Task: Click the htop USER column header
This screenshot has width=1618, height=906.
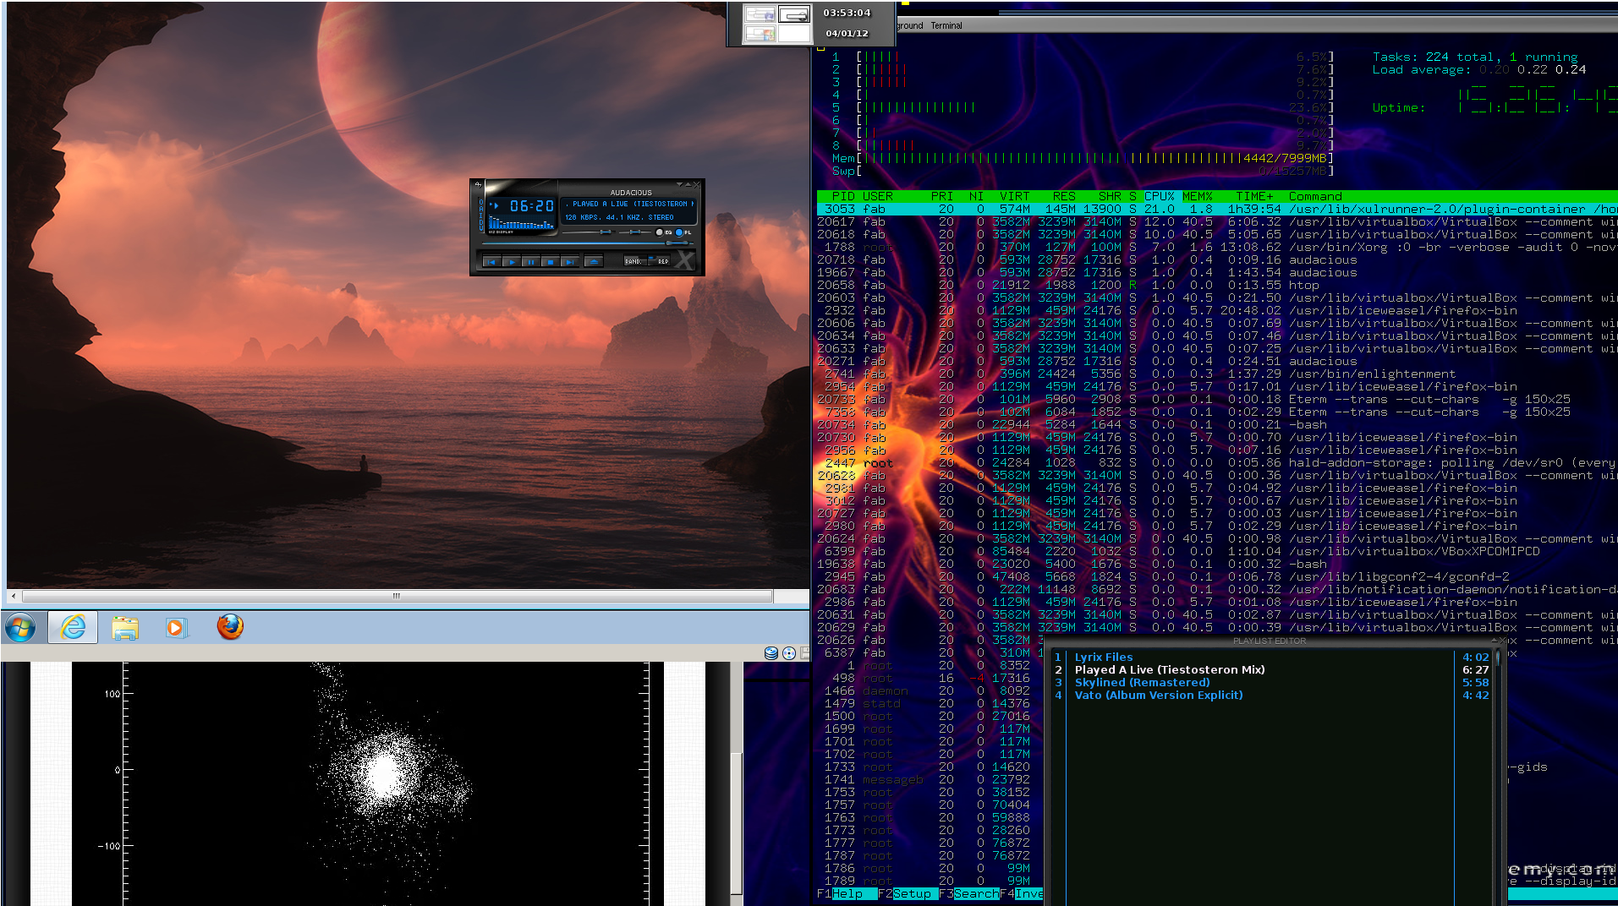Action: click(x=878, y=196)
